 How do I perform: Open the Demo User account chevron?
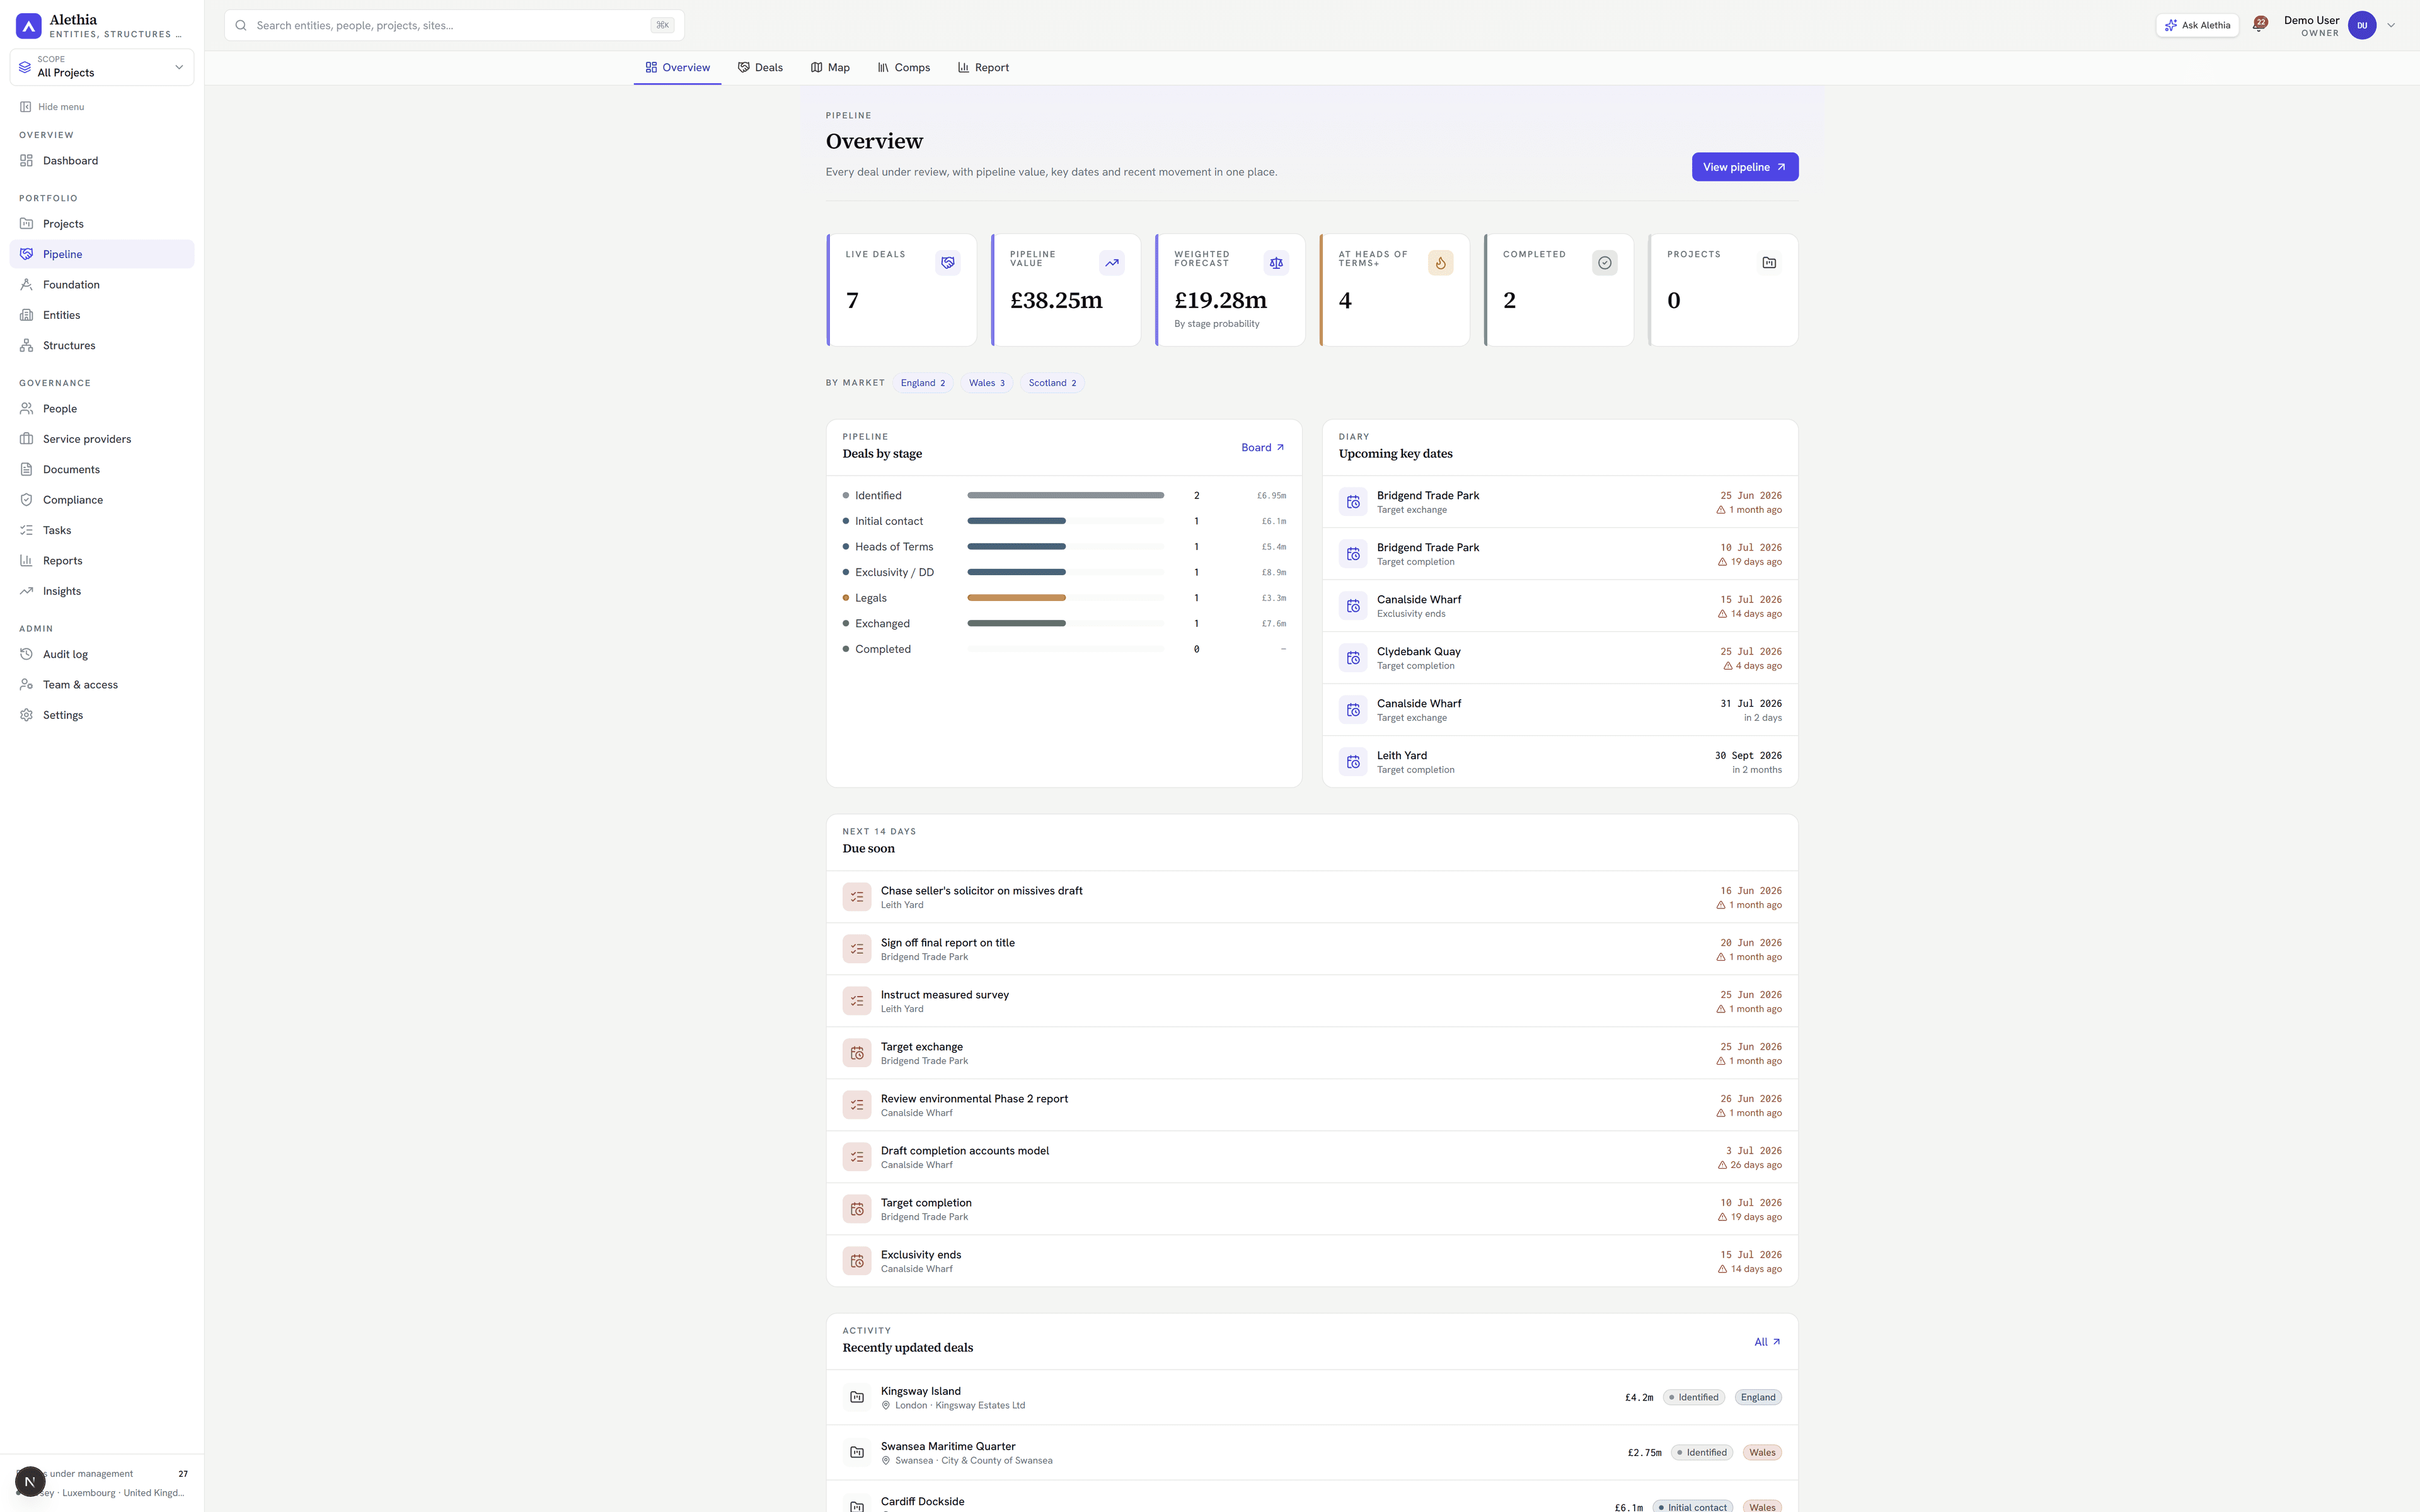pyautogui.click(x=2391, y=25)
